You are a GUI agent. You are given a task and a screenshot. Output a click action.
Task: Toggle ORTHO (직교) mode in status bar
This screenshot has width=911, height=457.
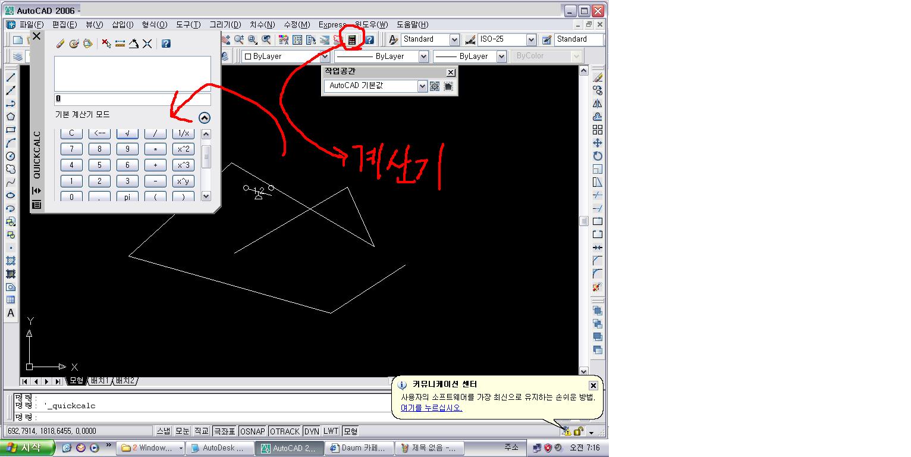(202, 431)
